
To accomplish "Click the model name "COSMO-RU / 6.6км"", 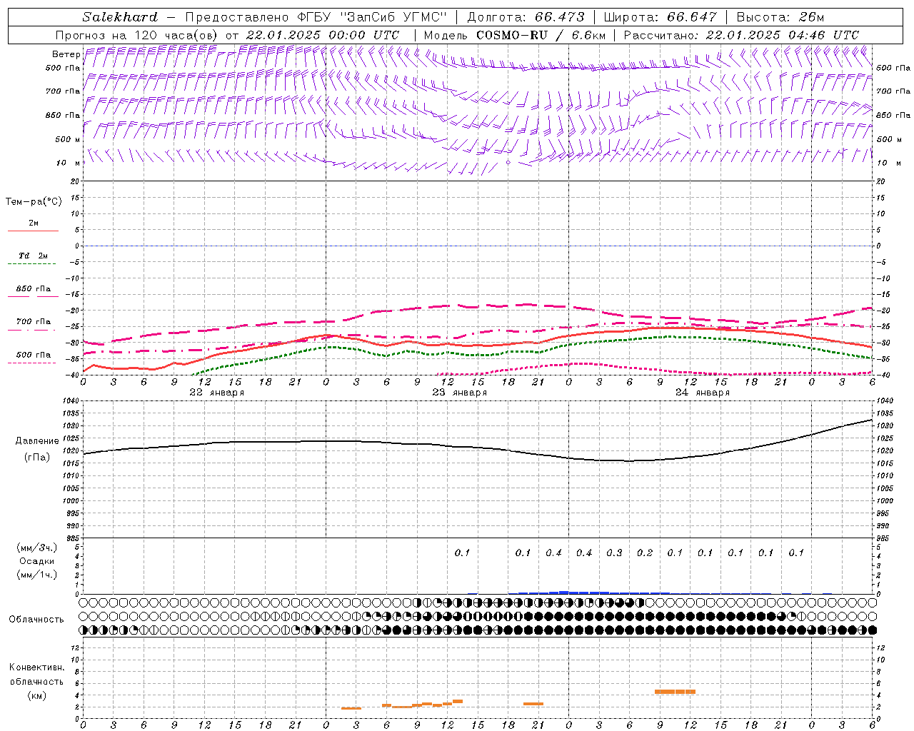I will (x=541, y=35).
